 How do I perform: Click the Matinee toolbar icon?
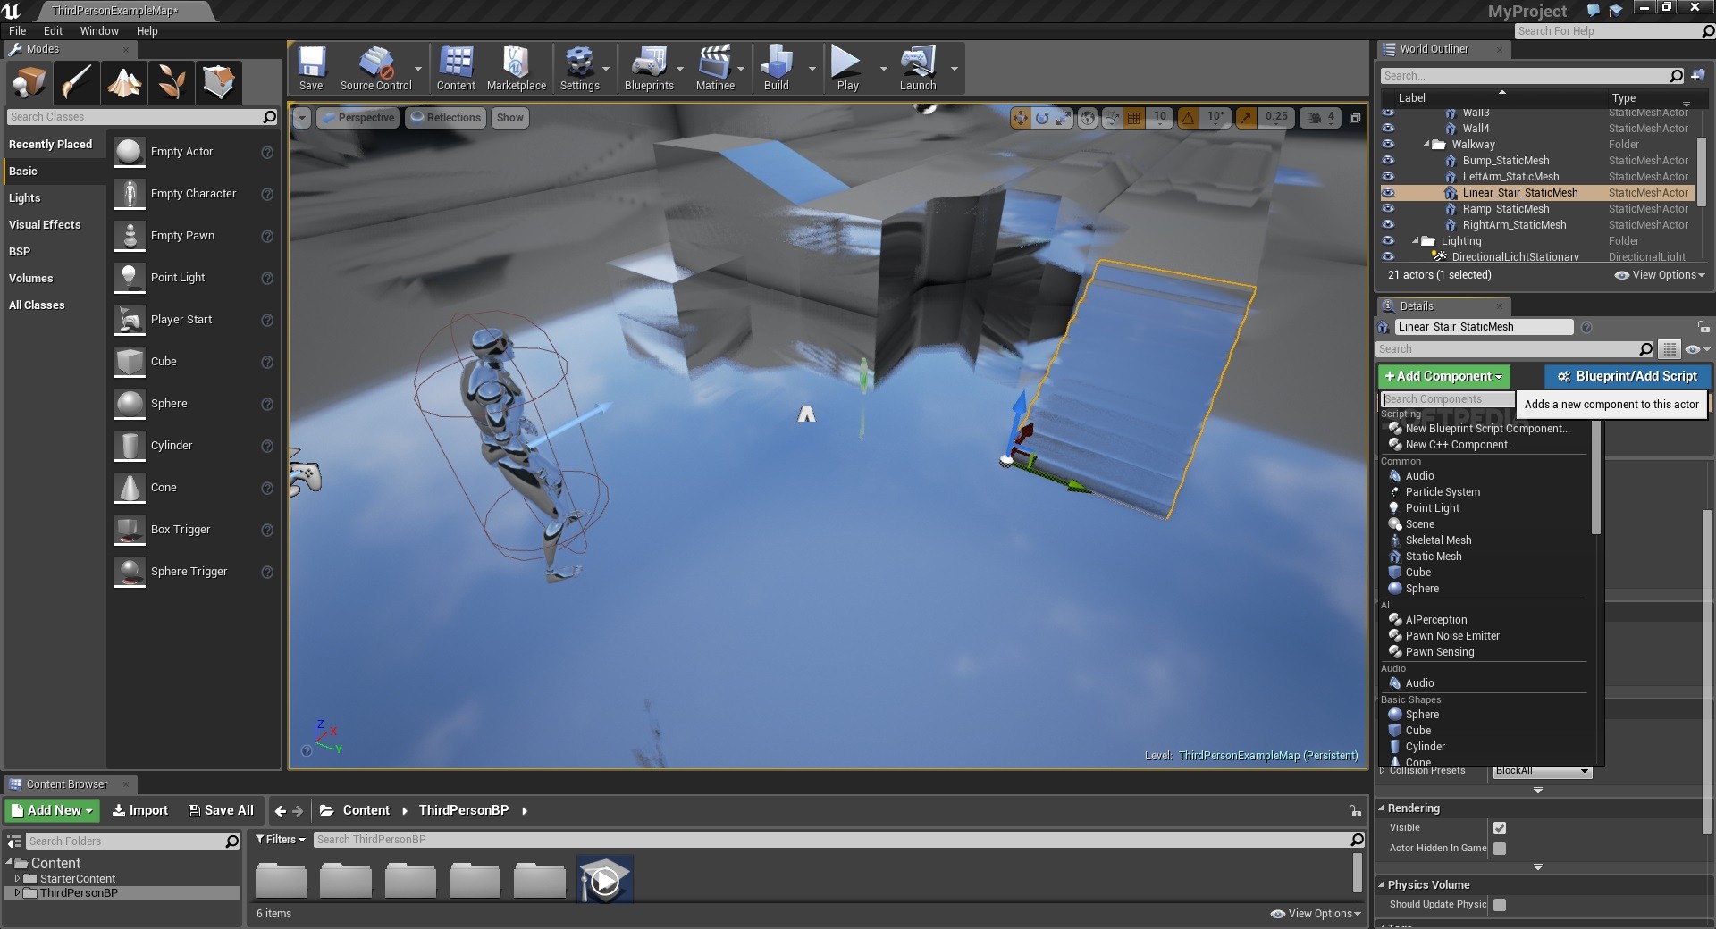click(715, 67)
